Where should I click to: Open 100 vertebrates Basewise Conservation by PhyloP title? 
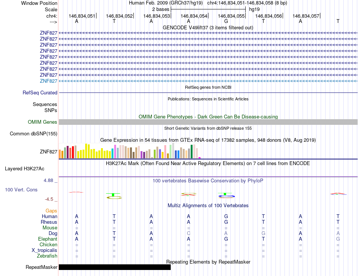tap(208, 181)
